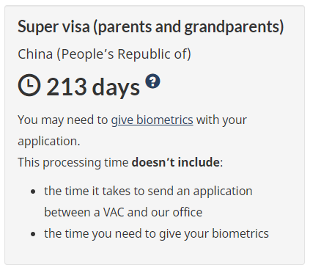Click the bullet dot before biometrics item
This screenshot has height=270, width=310.
pos(34,234)
